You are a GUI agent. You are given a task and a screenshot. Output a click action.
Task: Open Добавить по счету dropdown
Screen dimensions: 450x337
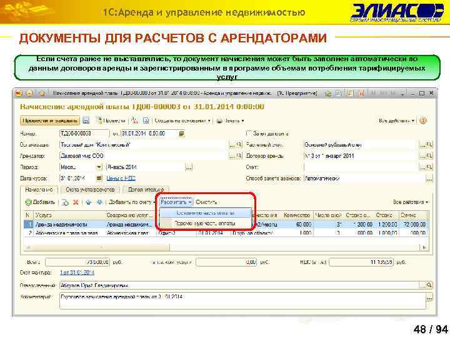point(132,202)
